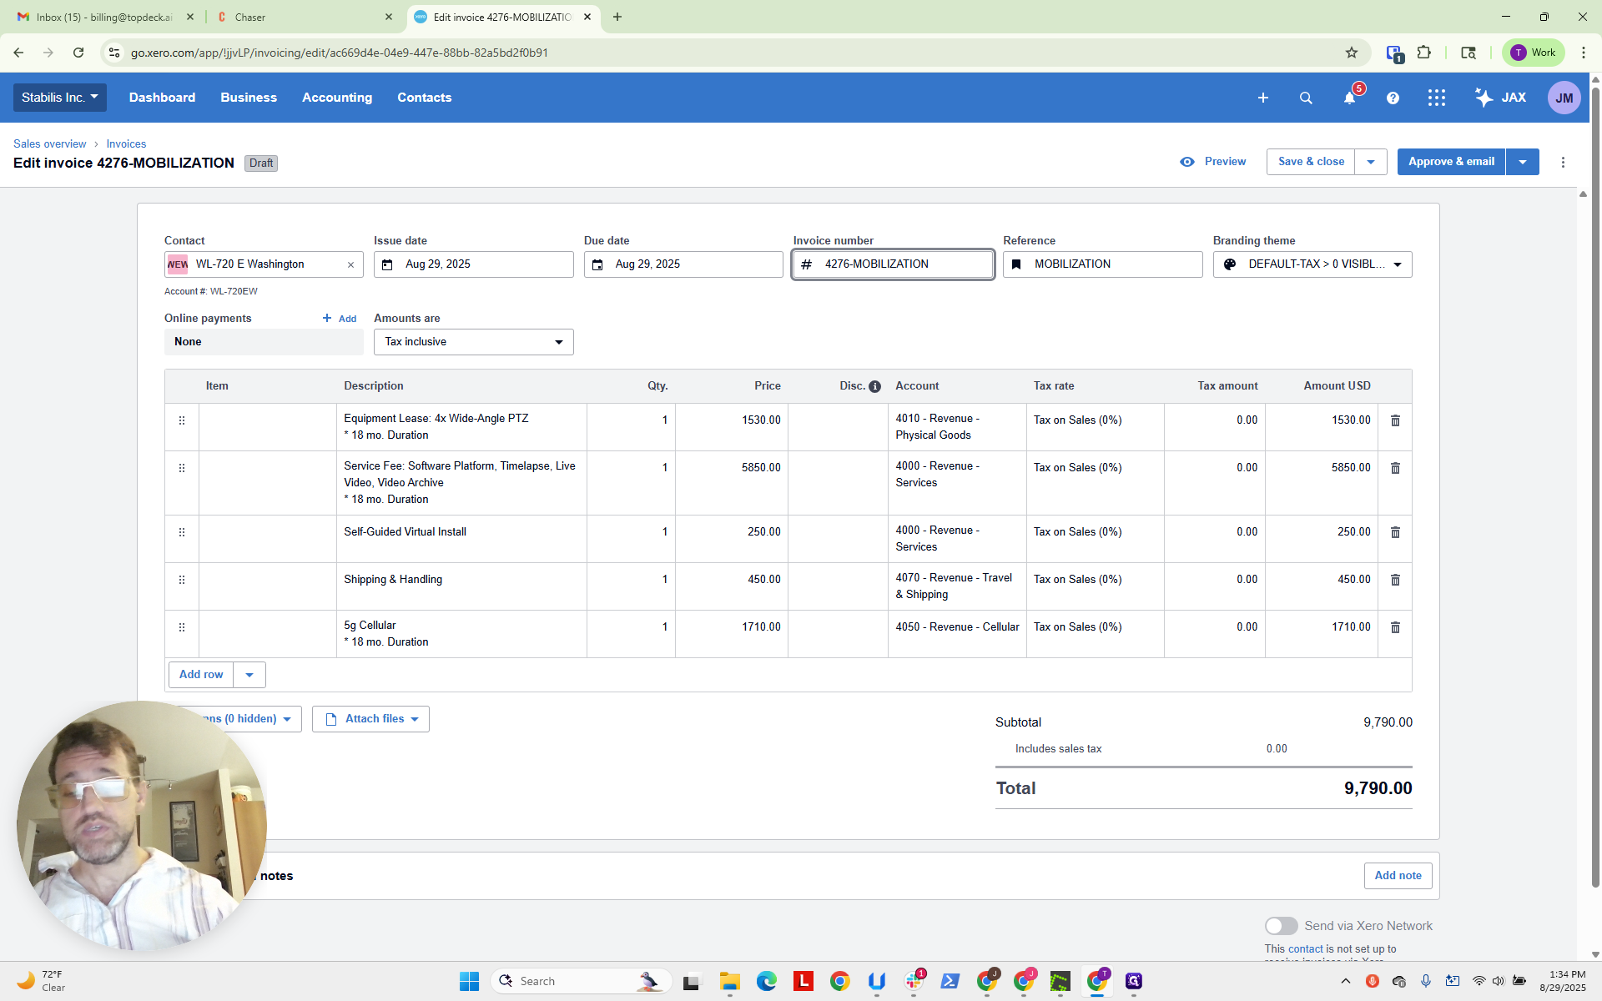
Task: Open the help question mark icon
Action: click(x=1393, y=98)
